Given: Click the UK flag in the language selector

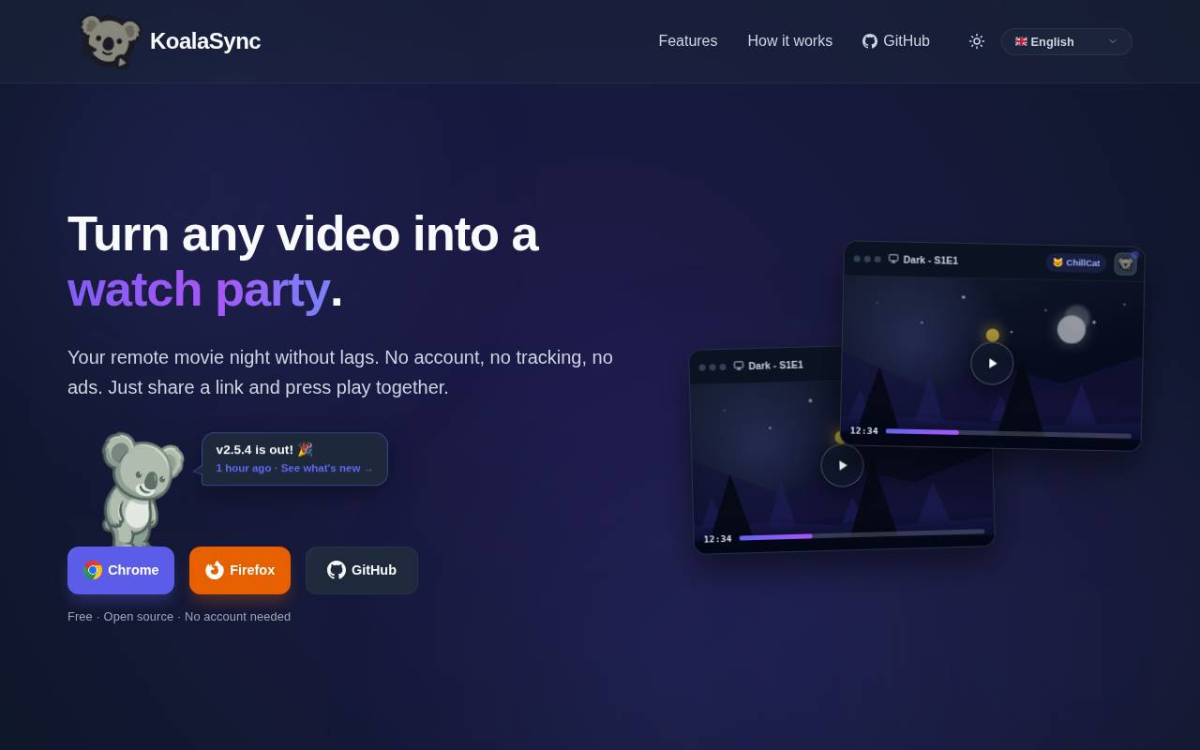Looking at the screenshot, I should 1021,41.
